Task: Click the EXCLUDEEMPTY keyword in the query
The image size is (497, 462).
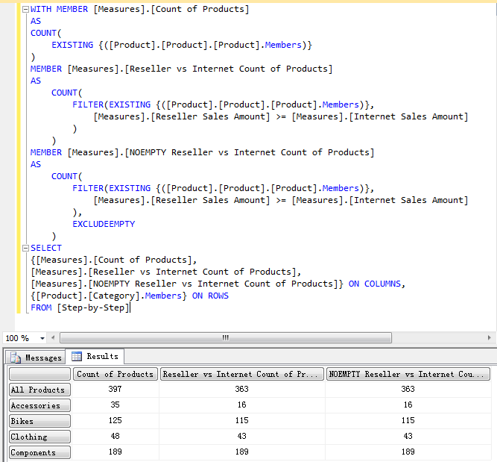Action: pyautogui.click(x=104, y=224)
